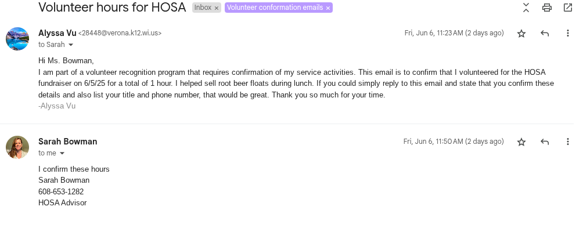Open more options for Sarah's message
583x239 pixels.
point(567,142)
